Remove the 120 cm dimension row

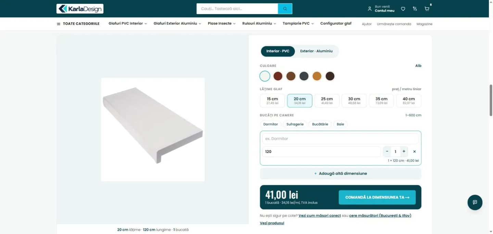click(415, 152)
